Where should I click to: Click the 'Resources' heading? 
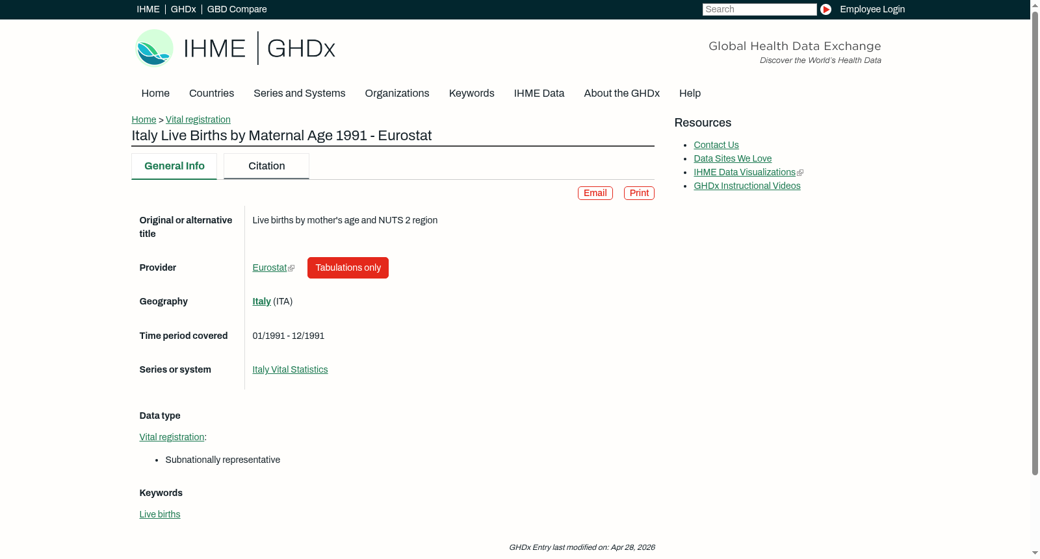(703, 123)
